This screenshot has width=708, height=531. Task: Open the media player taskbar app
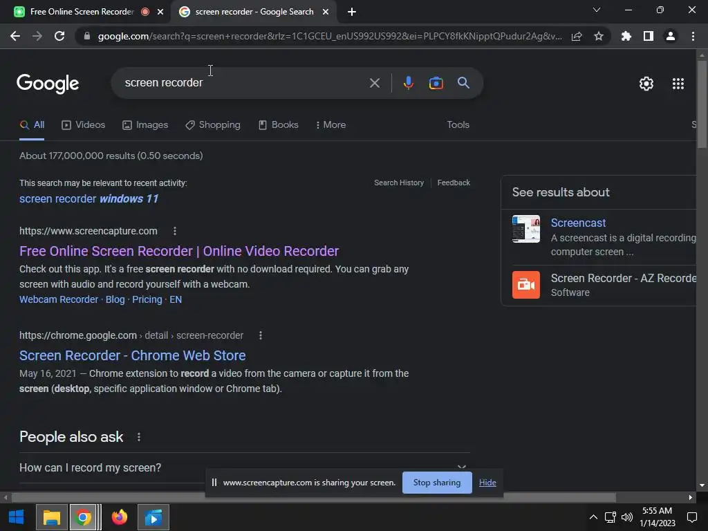click(x=153, y=517)
